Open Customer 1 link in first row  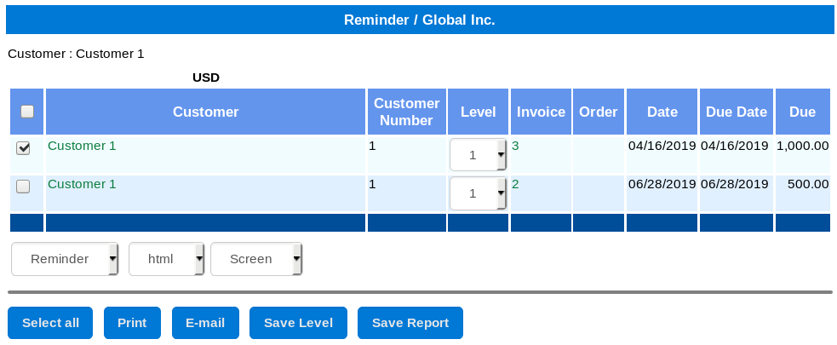[82, 146]
